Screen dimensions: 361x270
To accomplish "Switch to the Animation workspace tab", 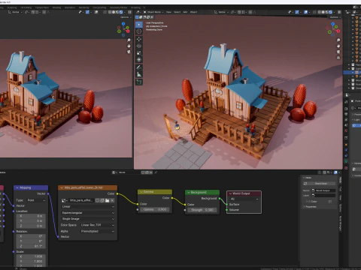I will [x=70, y=7].
